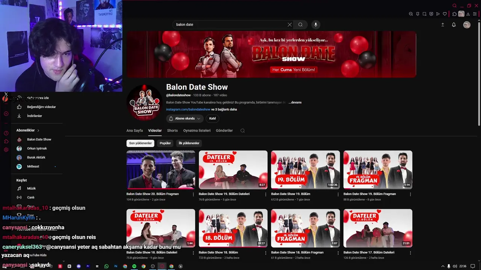Select the Videolar tab
Image resolution: width=481 pixels, height=270 pixels.
(x=155, y=130)
